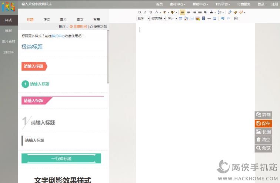Image resolution: width=280 pixels, height=183 pixels.
Task: Click the format brush icon
Action: coord(235,12)
